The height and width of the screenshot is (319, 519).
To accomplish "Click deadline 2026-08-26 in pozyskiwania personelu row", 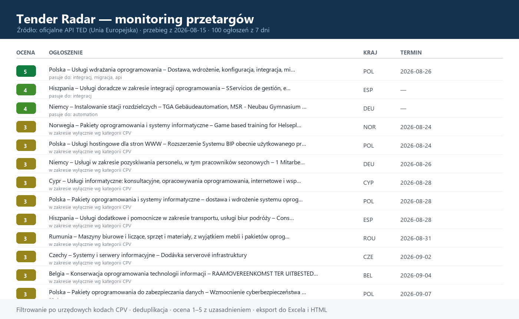I will (x=416, y=164).
